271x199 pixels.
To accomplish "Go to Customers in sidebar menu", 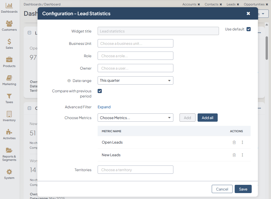I will [x=9, y=26].
